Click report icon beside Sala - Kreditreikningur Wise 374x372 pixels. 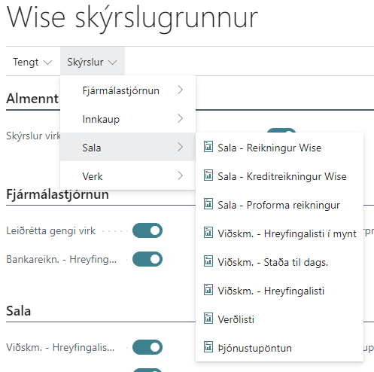coord(208,175)
